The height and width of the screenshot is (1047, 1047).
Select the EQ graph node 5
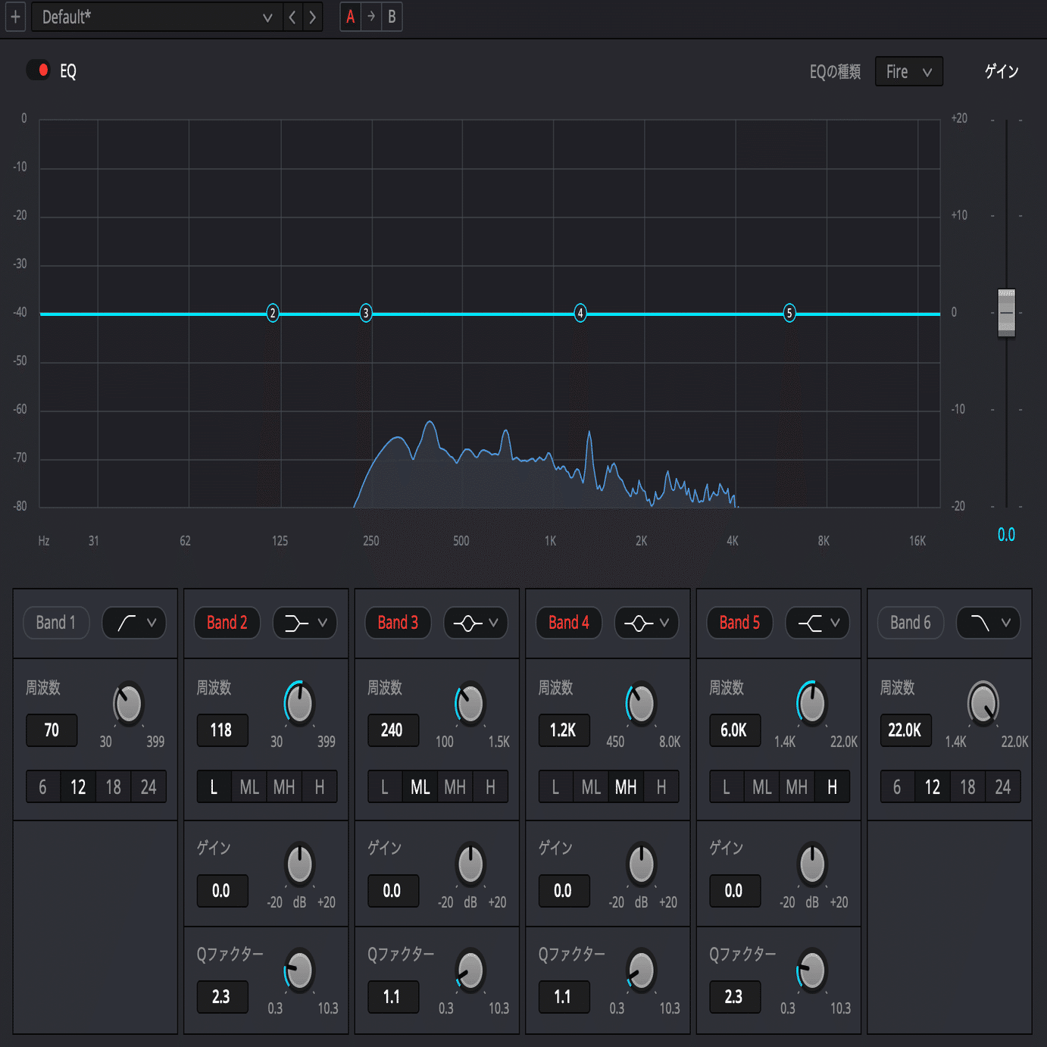point(789,313)
